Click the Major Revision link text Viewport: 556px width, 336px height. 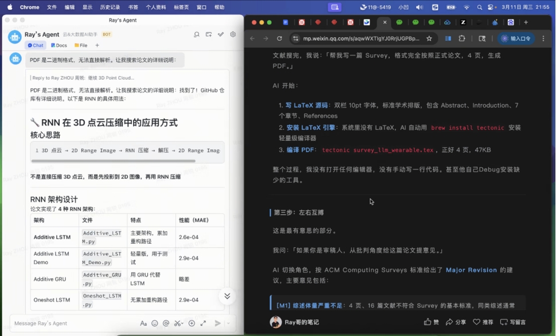click(x=471, y=270)
